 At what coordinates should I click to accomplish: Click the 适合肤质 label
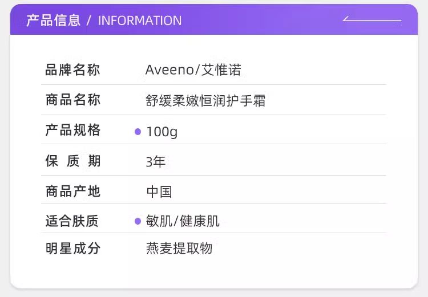tap(72, 221)
